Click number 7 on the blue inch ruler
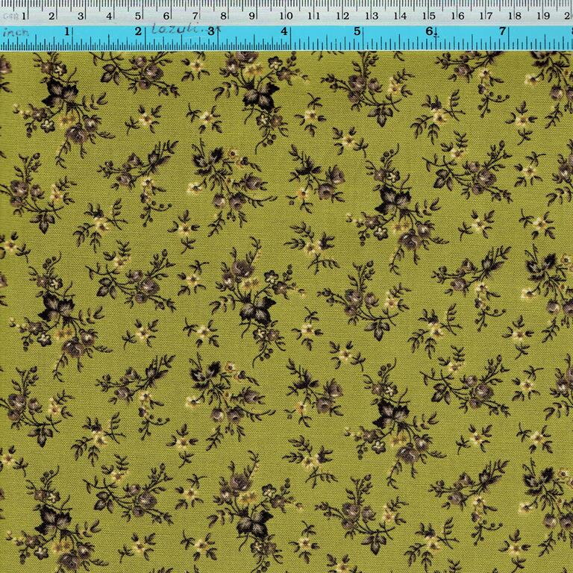The height and width of the screenshot is (573, 573). (502, 31)
